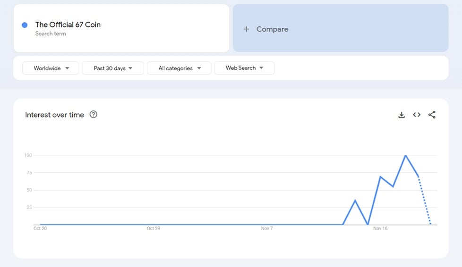The height and width of the screenshot is (267, 462).
Task: Open the Past 30 days dropdown
Action: [x=113, y=68]
